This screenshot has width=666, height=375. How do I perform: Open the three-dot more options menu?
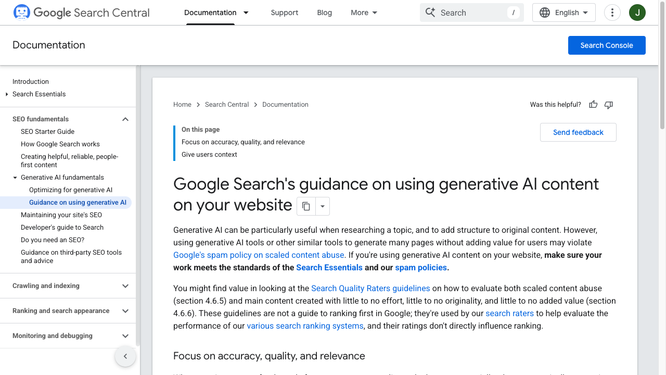pos(612,12)
